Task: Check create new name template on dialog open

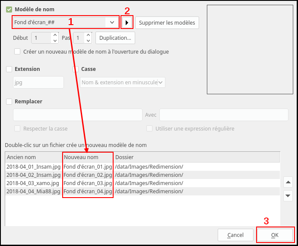Action: click(x=17, y=51)
